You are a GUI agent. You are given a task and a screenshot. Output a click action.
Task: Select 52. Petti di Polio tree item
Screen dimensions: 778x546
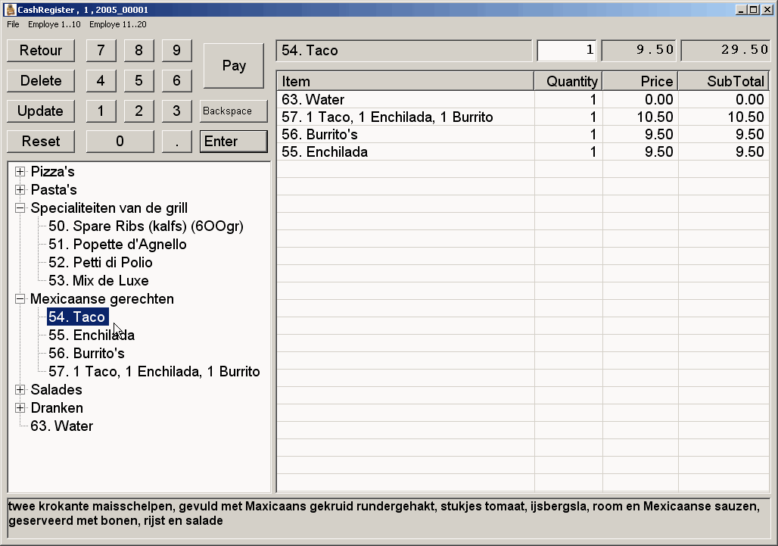coord(100,263)
